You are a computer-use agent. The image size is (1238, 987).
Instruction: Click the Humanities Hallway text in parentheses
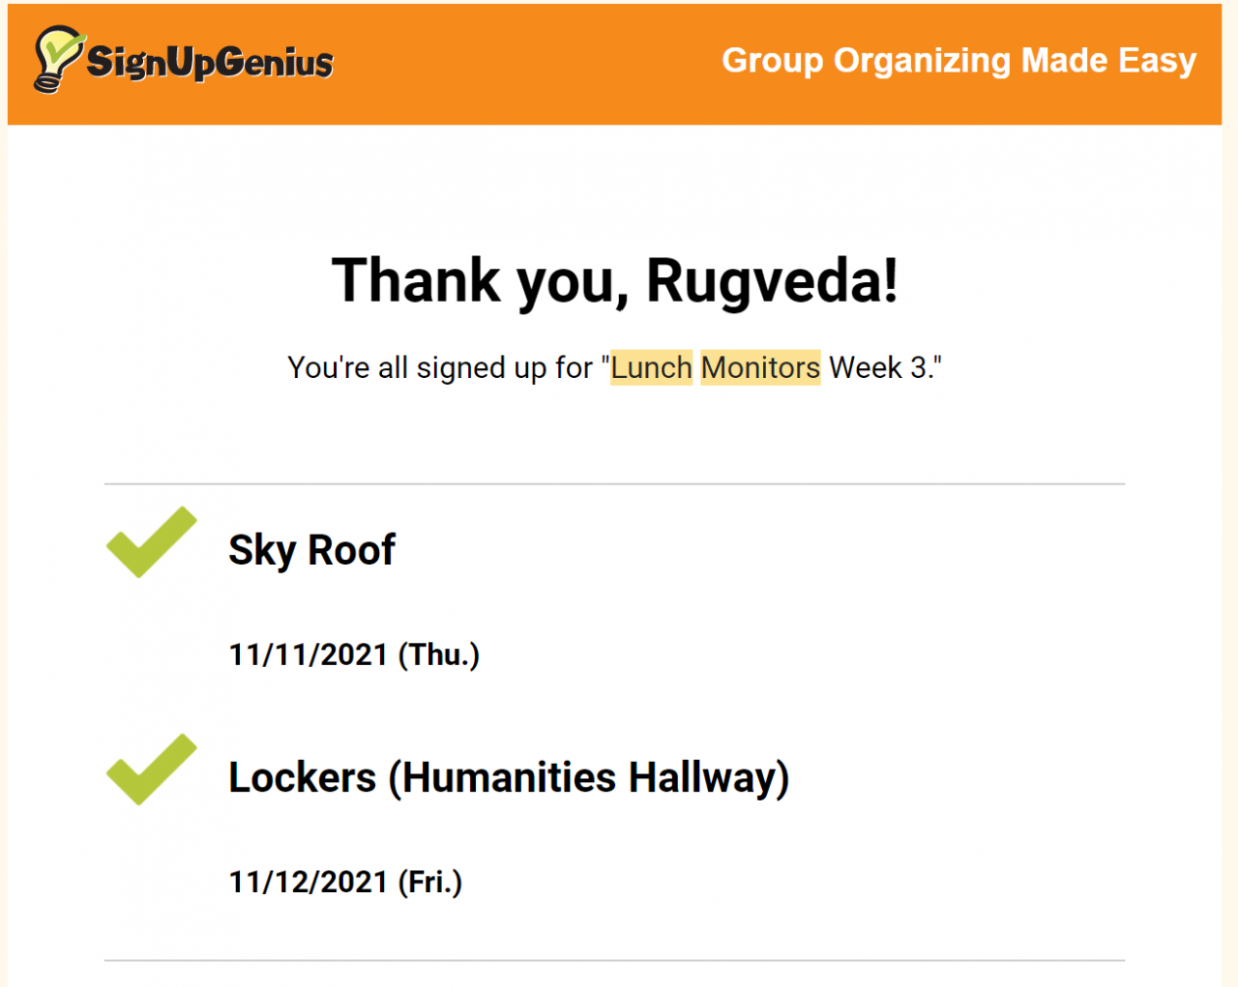pyautogui.click(x=588, y=778)
